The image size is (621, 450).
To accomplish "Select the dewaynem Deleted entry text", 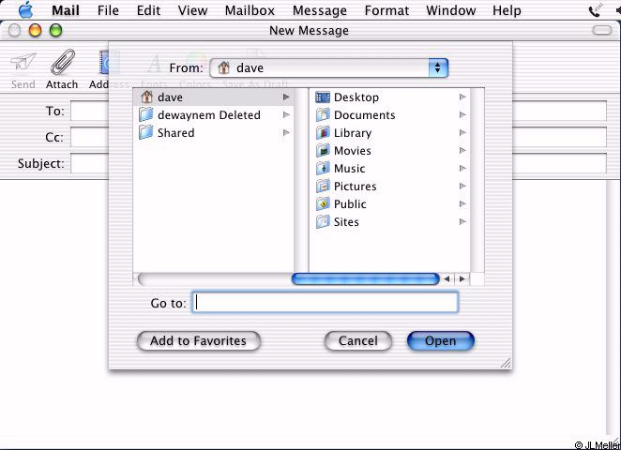I will [x=209, y=114].
